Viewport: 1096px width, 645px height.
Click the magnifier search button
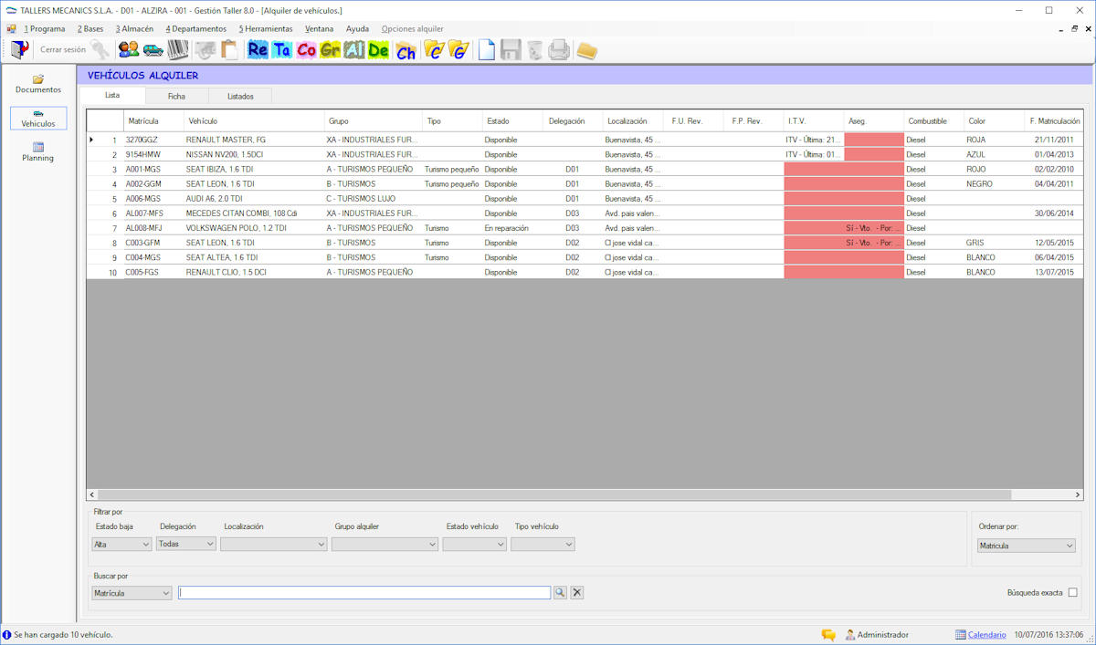(560, 592)
